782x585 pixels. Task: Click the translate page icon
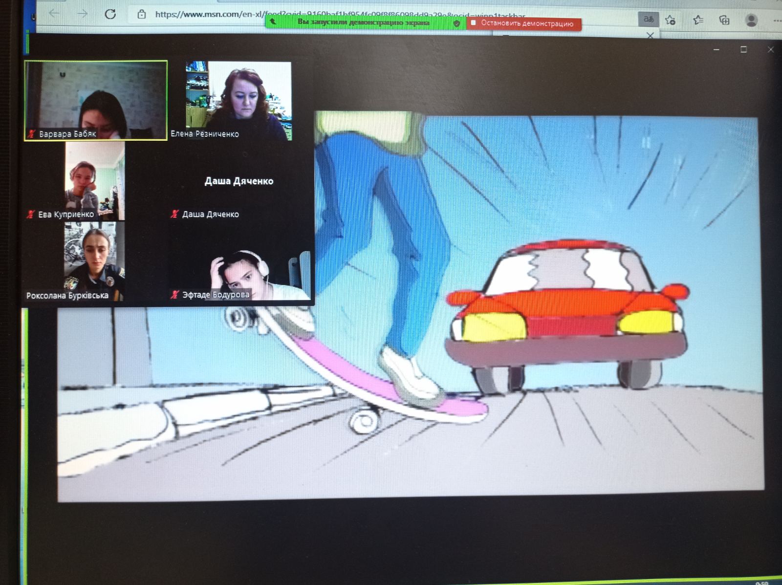point(649,20)
